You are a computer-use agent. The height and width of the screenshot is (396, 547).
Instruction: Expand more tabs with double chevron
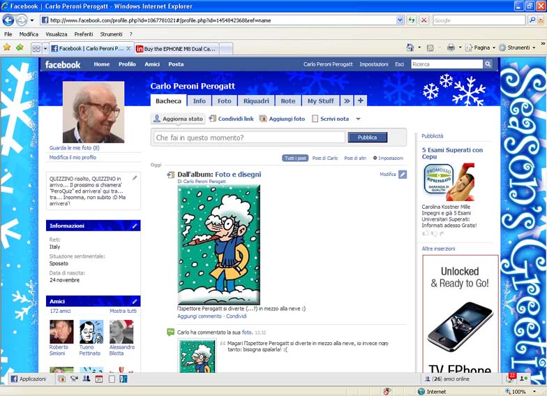pyautogui.click(x=347, y=101)
